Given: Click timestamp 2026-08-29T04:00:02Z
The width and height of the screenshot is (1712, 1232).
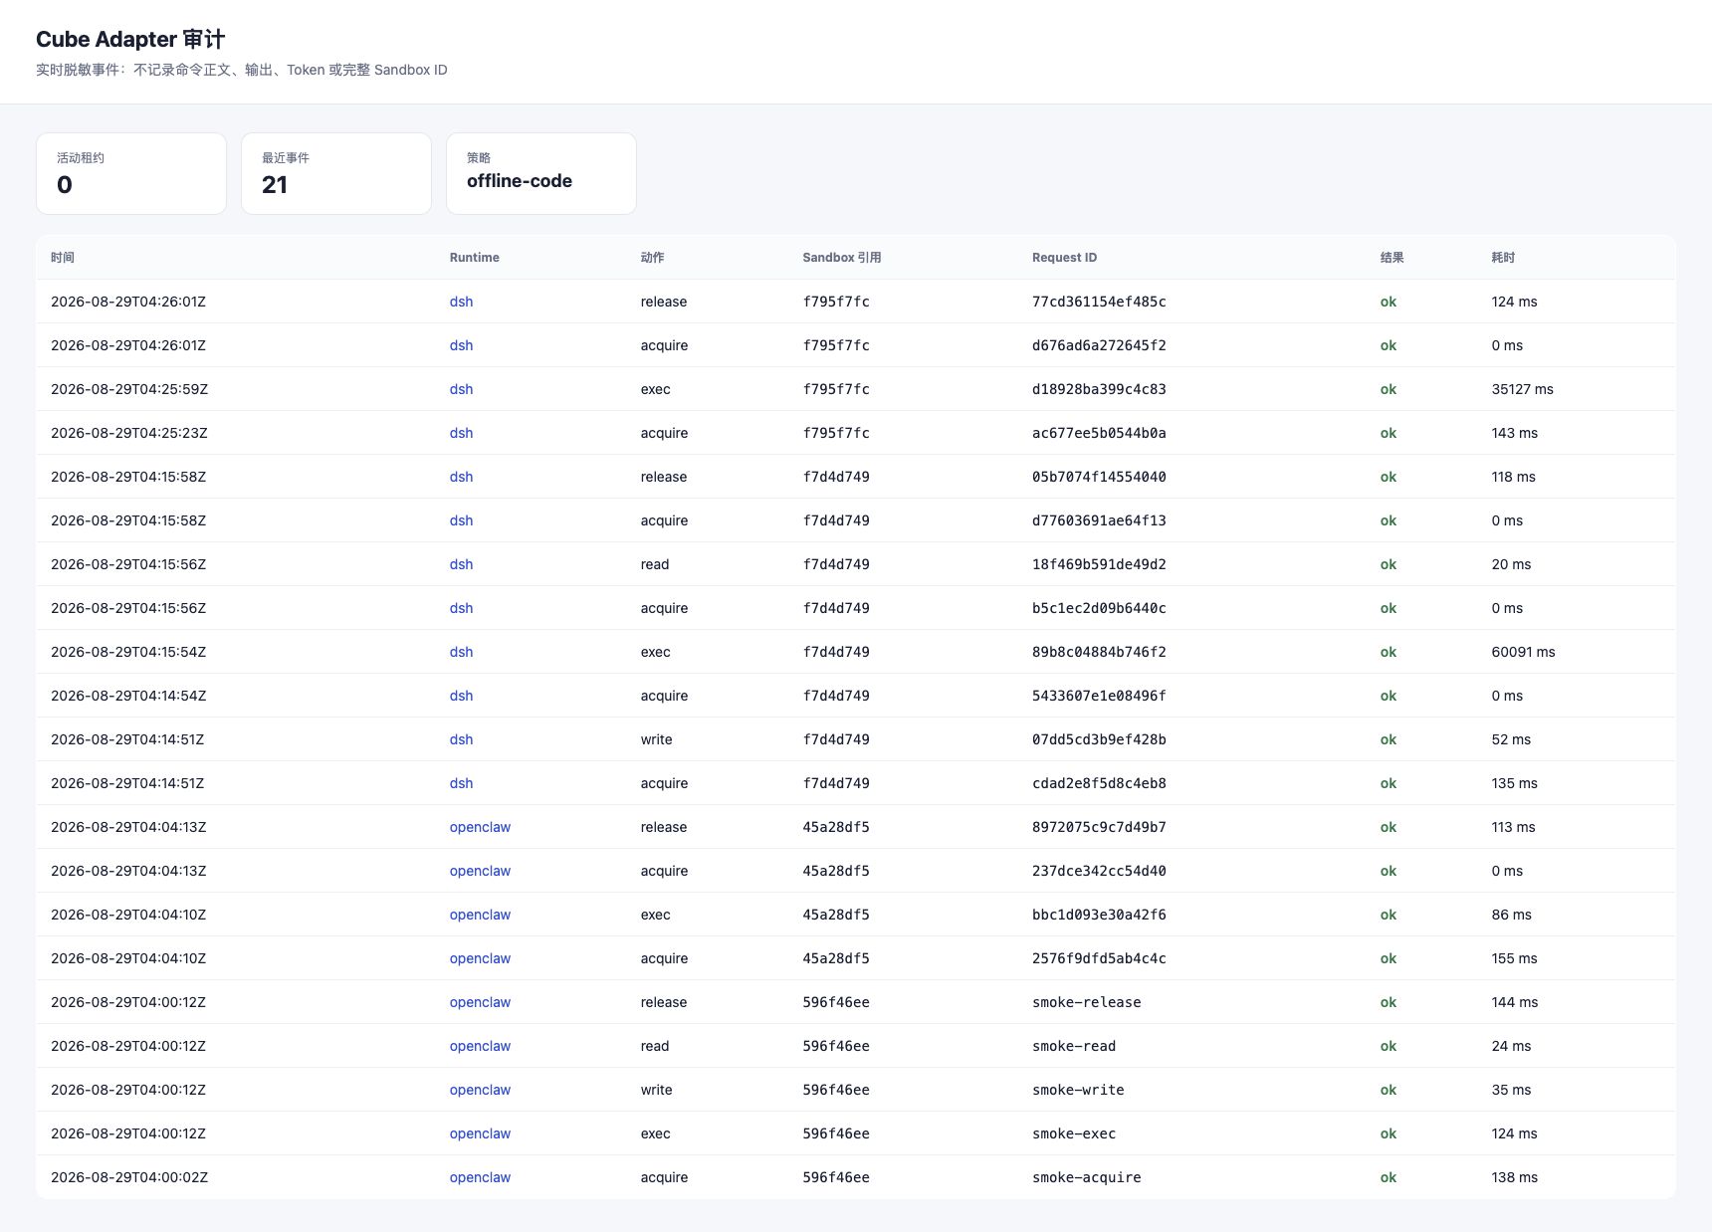Looking at the screenshot, I should pos(129,1177).
